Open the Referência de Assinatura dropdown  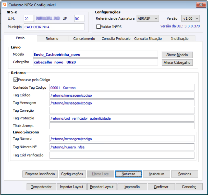(x=148, y=18)
